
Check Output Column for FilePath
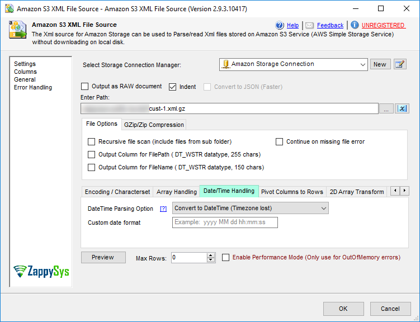click(91, 154)
